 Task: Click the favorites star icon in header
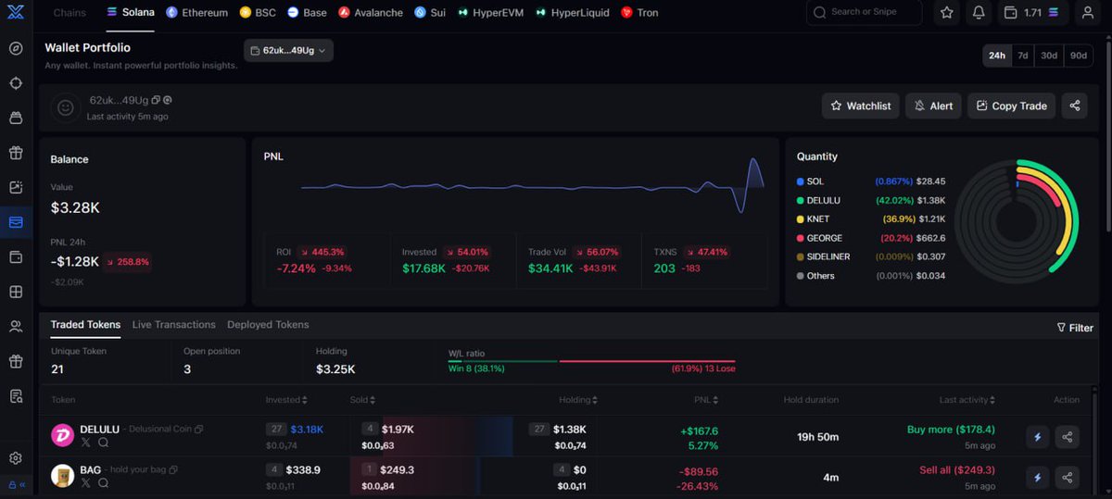coord(946,13)
